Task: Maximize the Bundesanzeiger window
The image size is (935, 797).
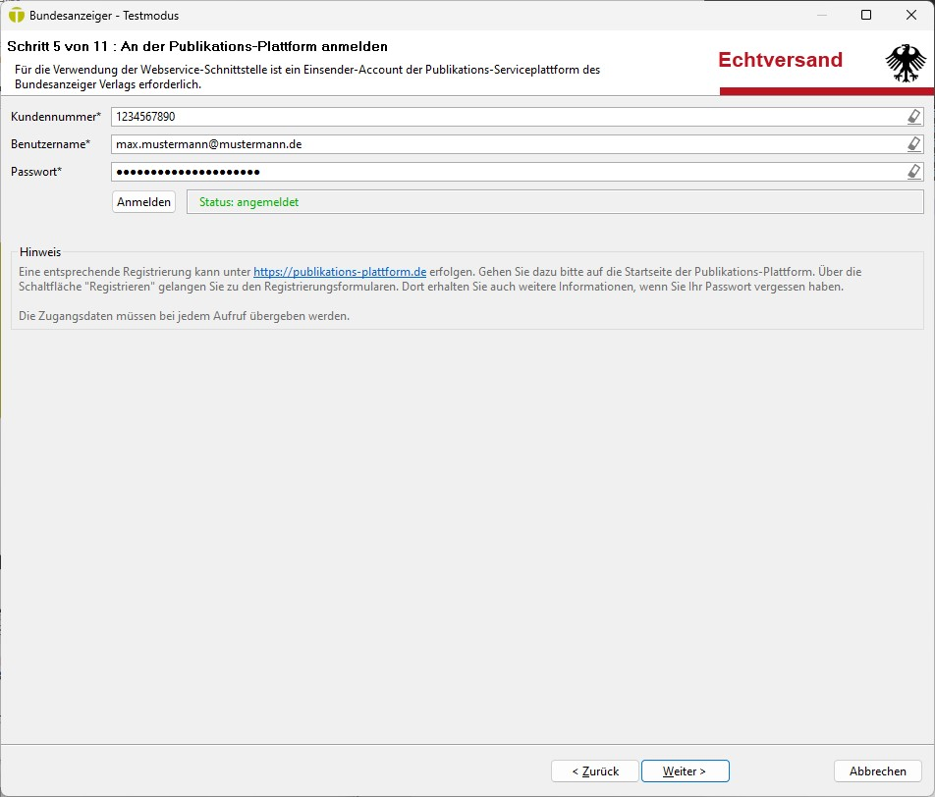Action: coord(866,16)
